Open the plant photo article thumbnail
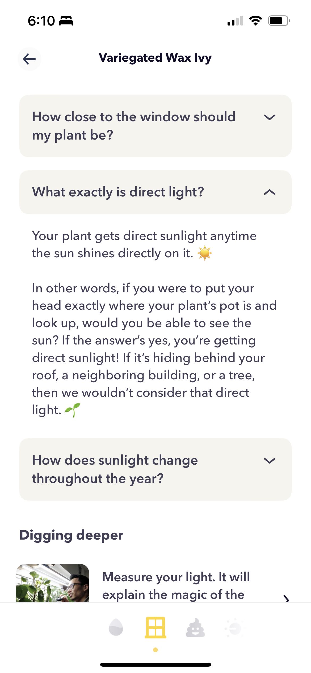 click(53, 583)
